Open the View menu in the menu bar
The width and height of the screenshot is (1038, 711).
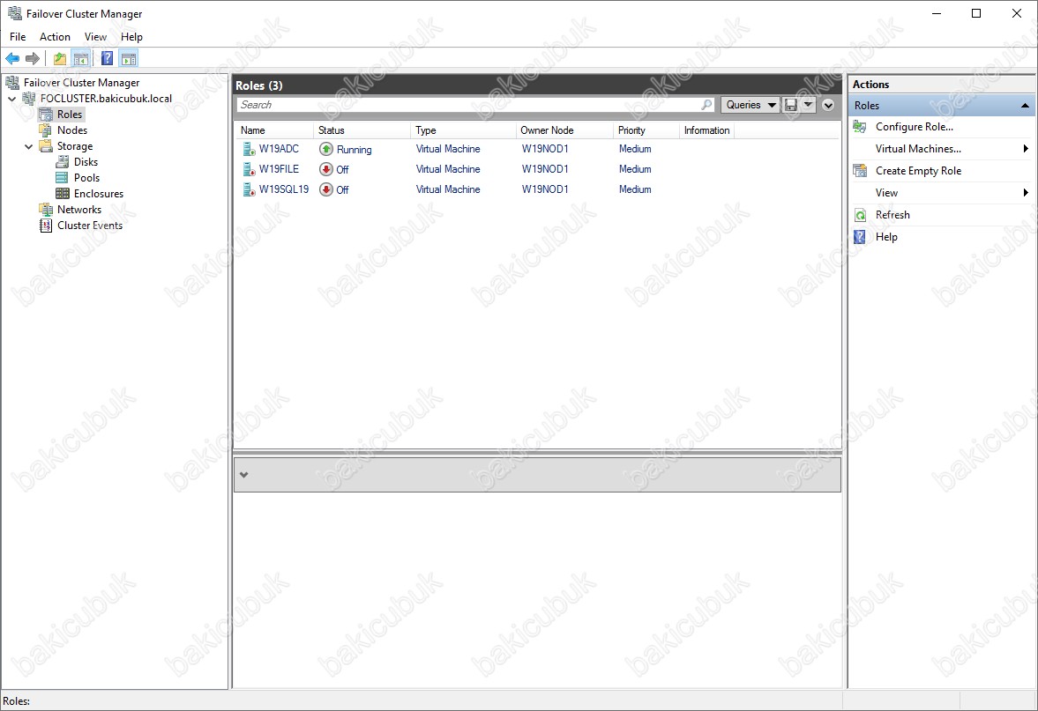pyautogui.click(x=95, y=37)
